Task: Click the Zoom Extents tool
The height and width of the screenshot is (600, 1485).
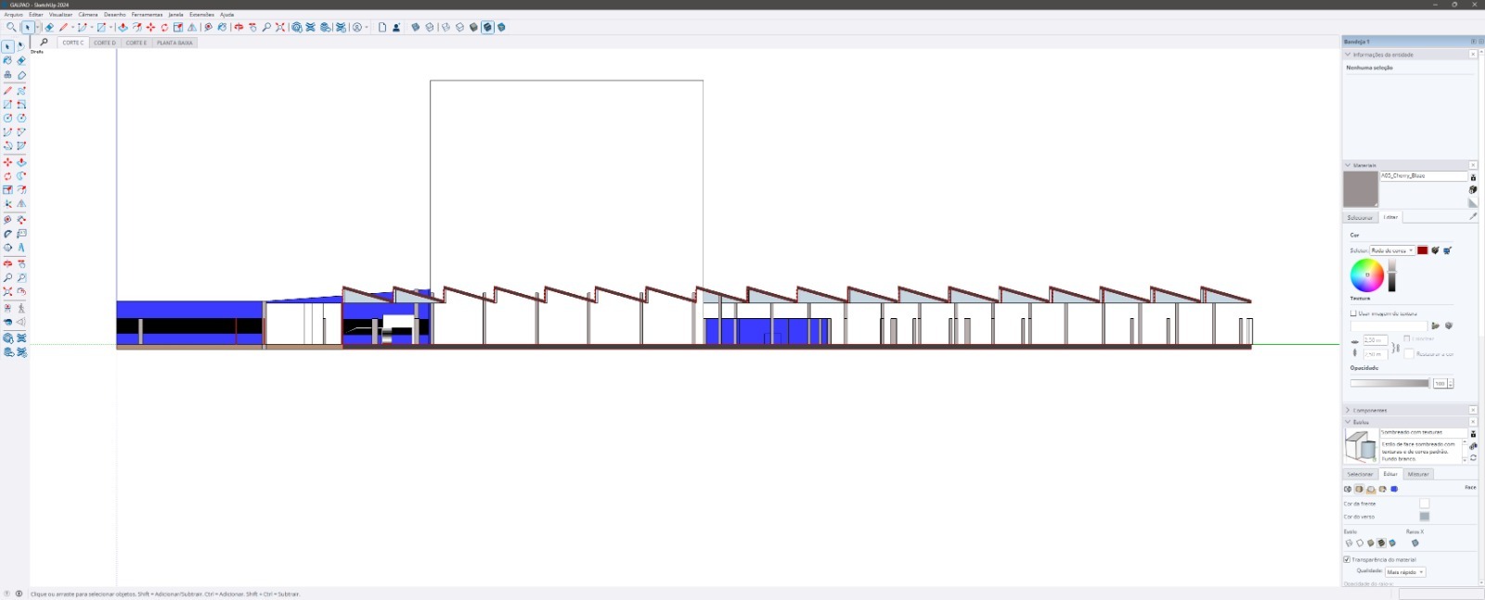Action: pos(279,28)
